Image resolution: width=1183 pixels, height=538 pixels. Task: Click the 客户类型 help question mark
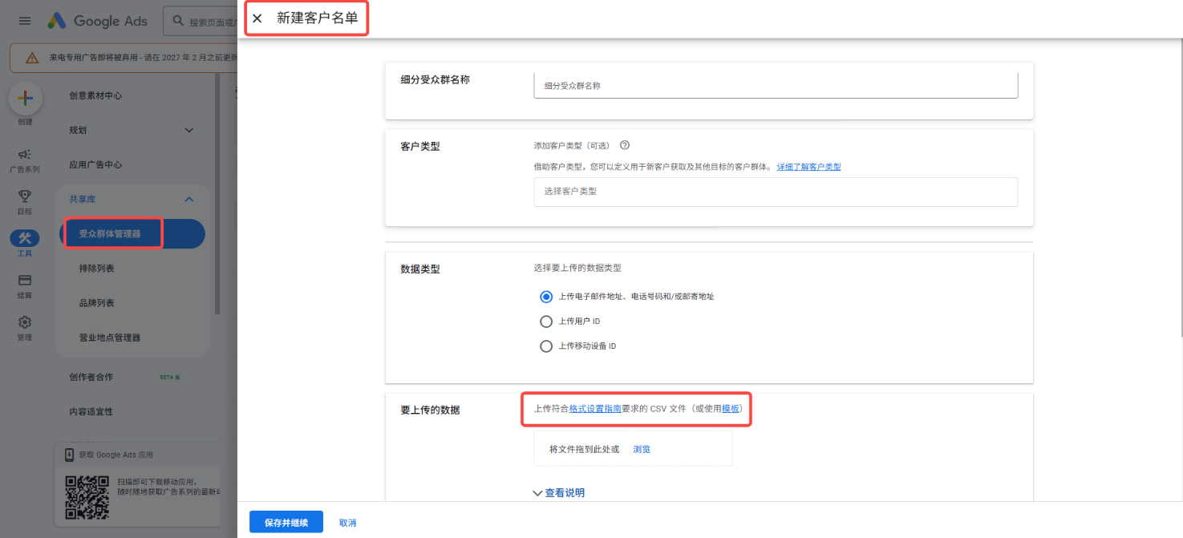pyautogui.click(x=624, y=145)
